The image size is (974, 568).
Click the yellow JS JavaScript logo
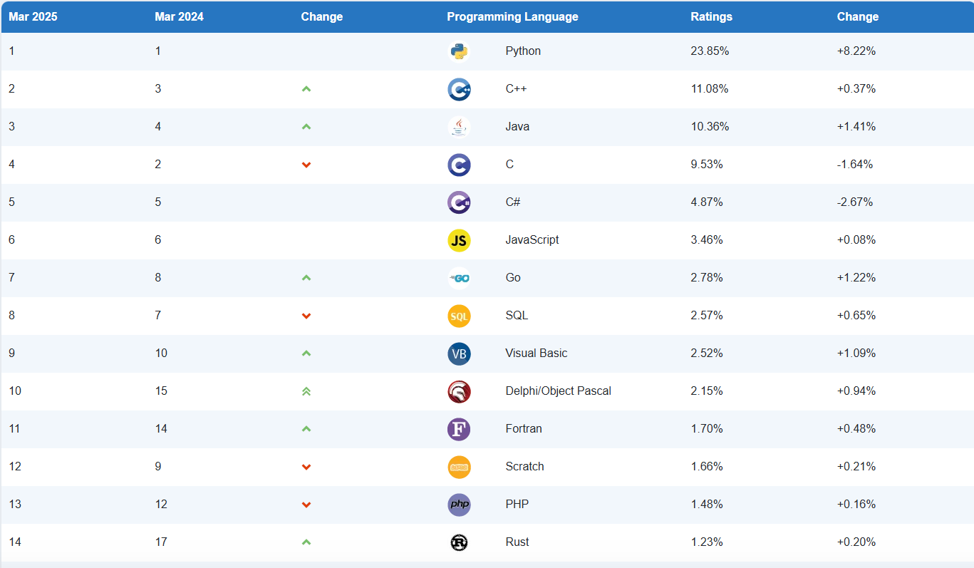coord(459,240)
